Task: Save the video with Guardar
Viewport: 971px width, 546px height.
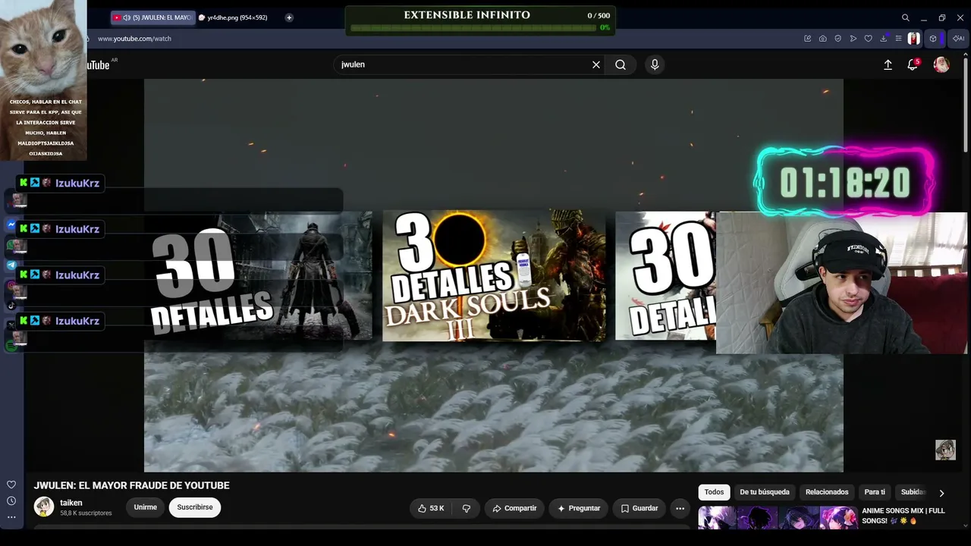Action: pos(639,508)
